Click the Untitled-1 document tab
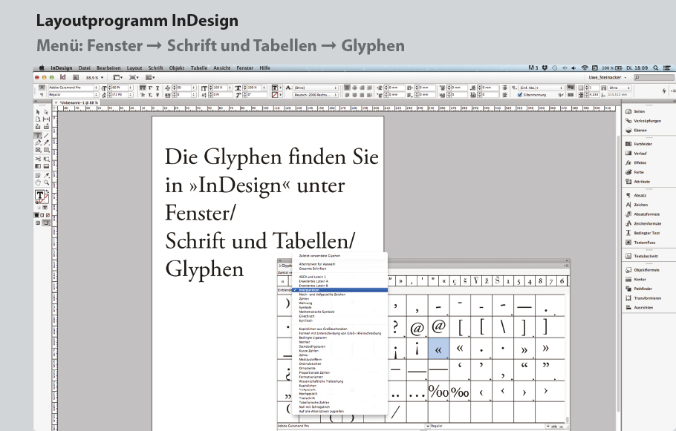Image resolution: width=676 pixels, height=431 pixels. [78, 103]
